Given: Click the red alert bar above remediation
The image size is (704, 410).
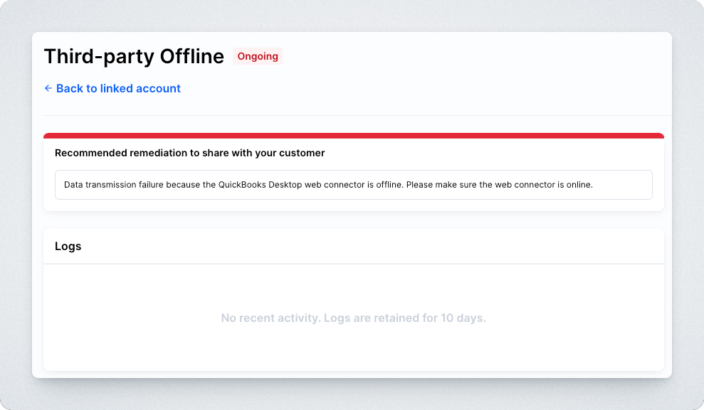Looking at the screenshot, I should pos(353,135).
